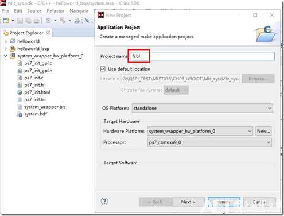
Task: Open the Source menu
Action: point(34,11)
